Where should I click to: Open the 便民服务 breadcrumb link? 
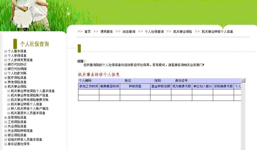point(106,31)
